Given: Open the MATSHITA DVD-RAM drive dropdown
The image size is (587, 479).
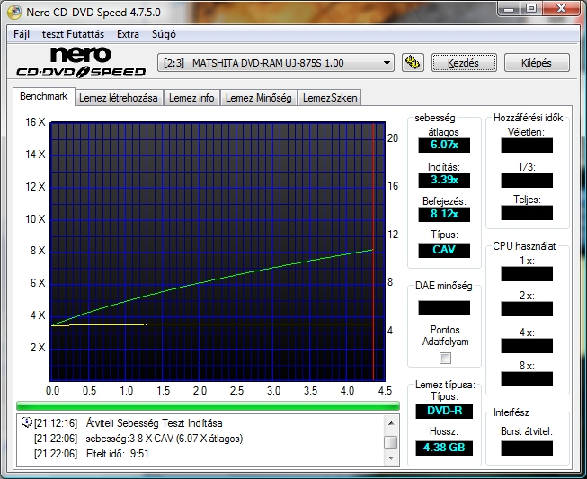Looking at the screenshot, I should [276, 63].
